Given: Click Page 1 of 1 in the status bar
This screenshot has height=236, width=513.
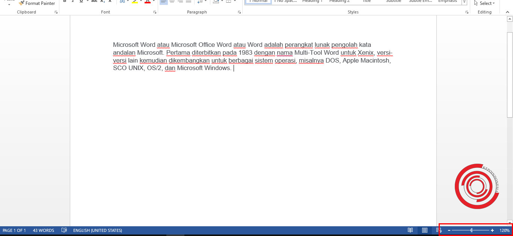Looking at the screenshot, I should (14, 230).
